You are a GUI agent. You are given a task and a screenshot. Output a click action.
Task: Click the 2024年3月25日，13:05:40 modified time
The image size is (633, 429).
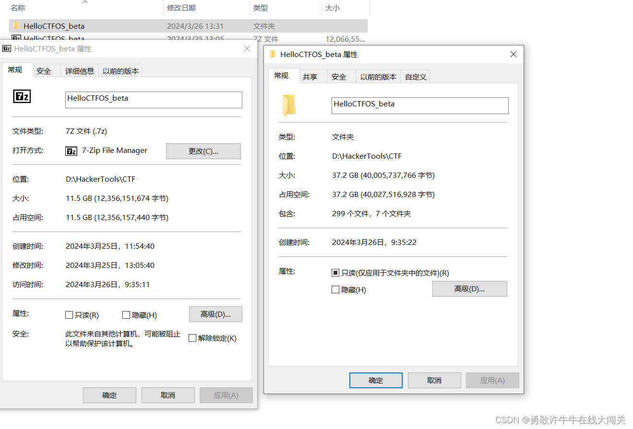coord(110,266)
